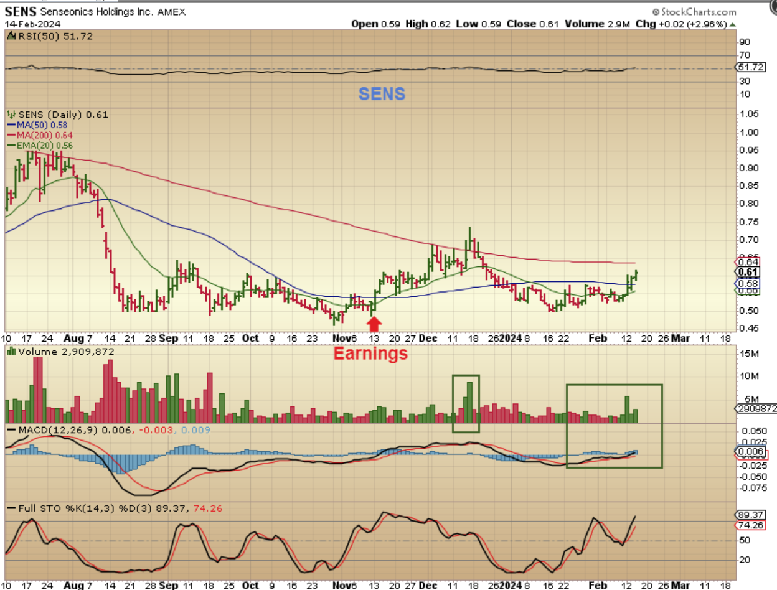
Task: Click the boxed 0.61 last price tag
Action: coord(748,272)
